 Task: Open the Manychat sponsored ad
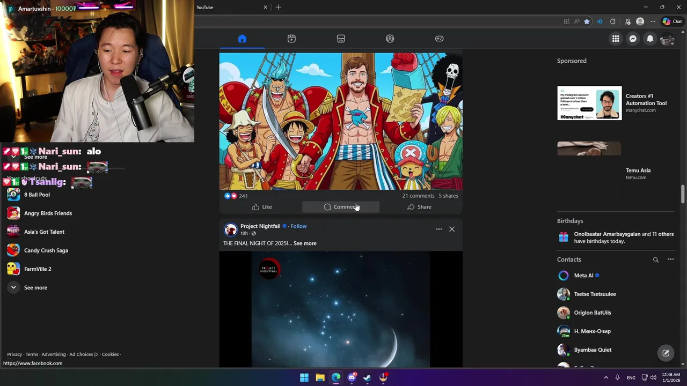pyautogui.click(x=616, y=103)
